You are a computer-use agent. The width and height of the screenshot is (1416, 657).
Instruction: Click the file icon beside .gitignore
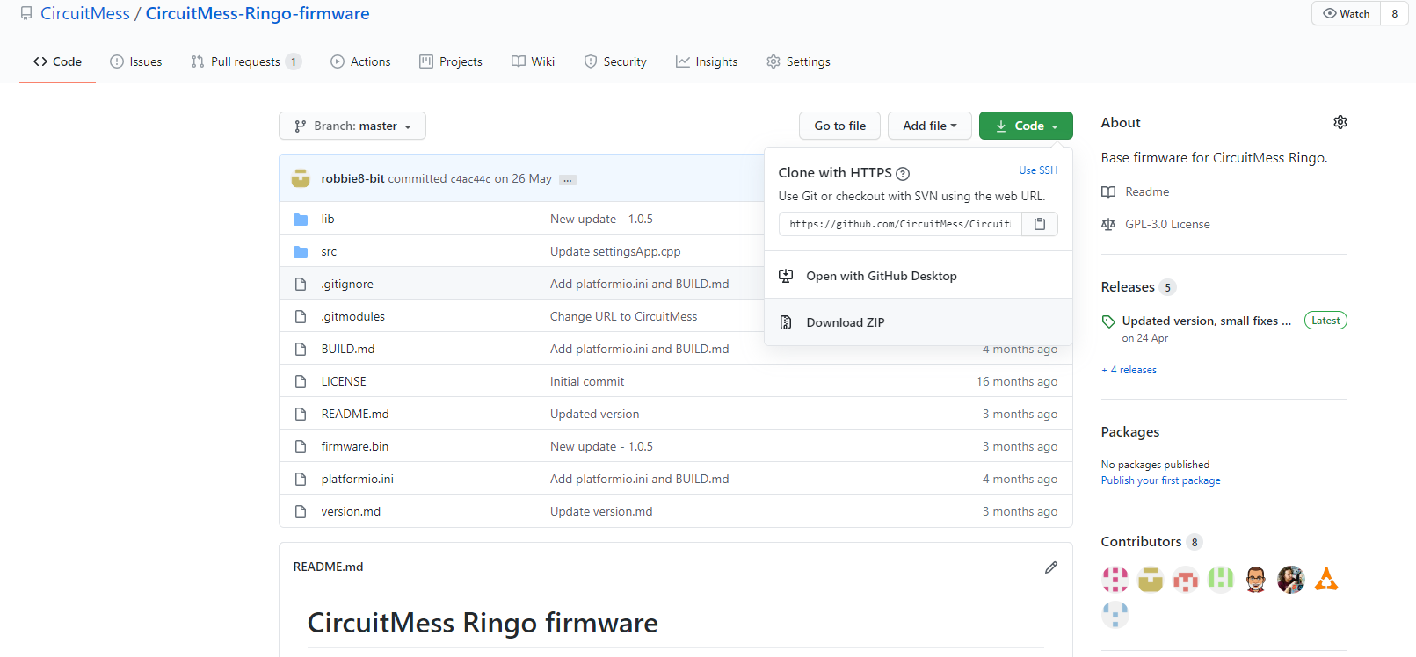coord(301,285)
